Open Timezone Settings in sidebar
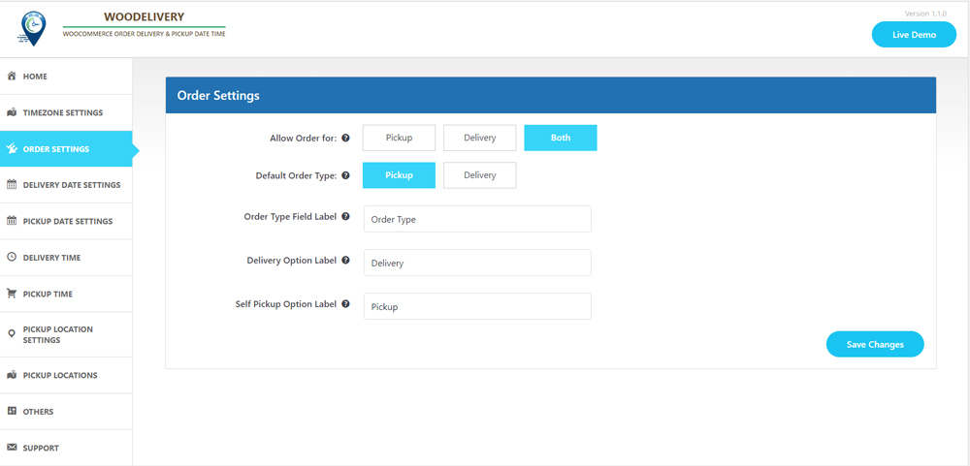 (x=62, y=112)
